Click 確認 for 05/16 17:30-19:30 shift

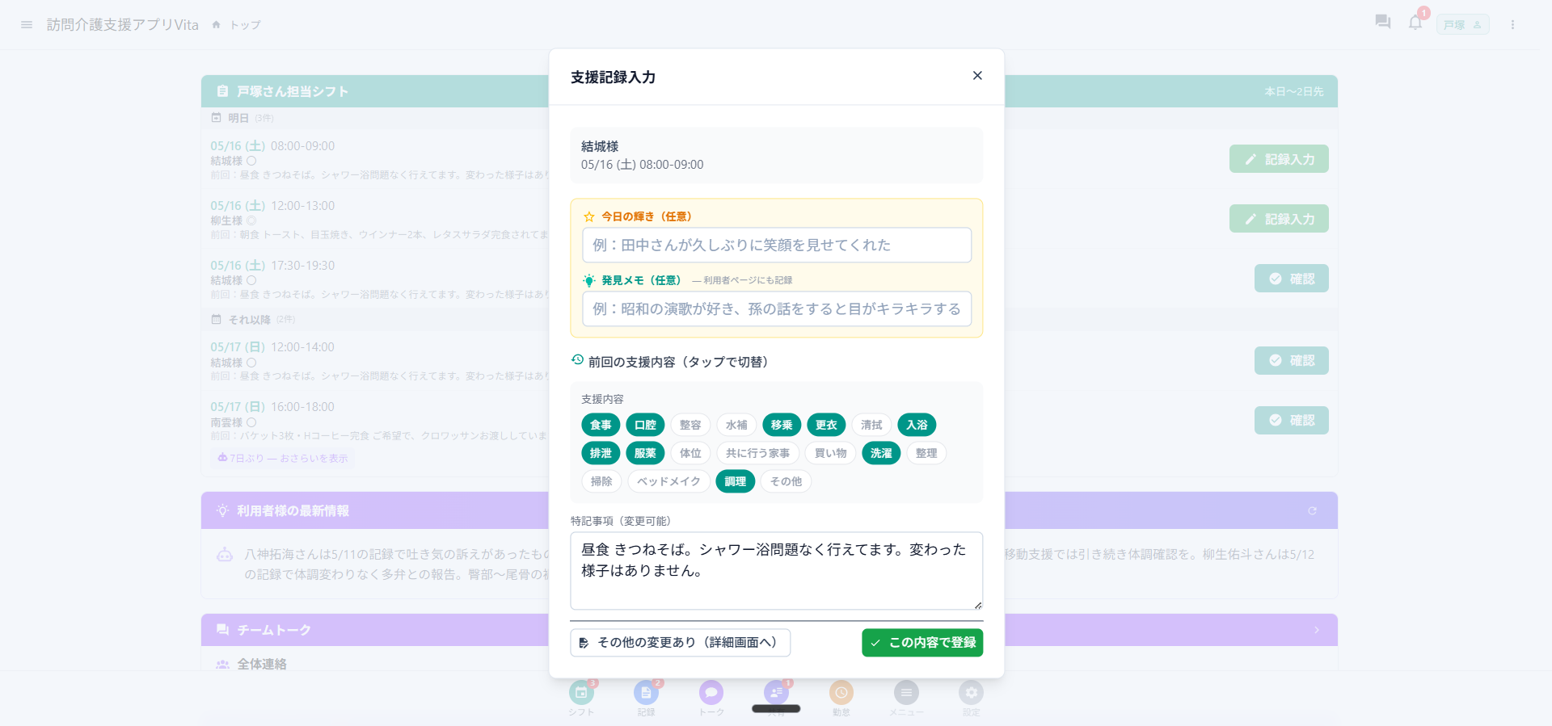[x=1292, y=279]
